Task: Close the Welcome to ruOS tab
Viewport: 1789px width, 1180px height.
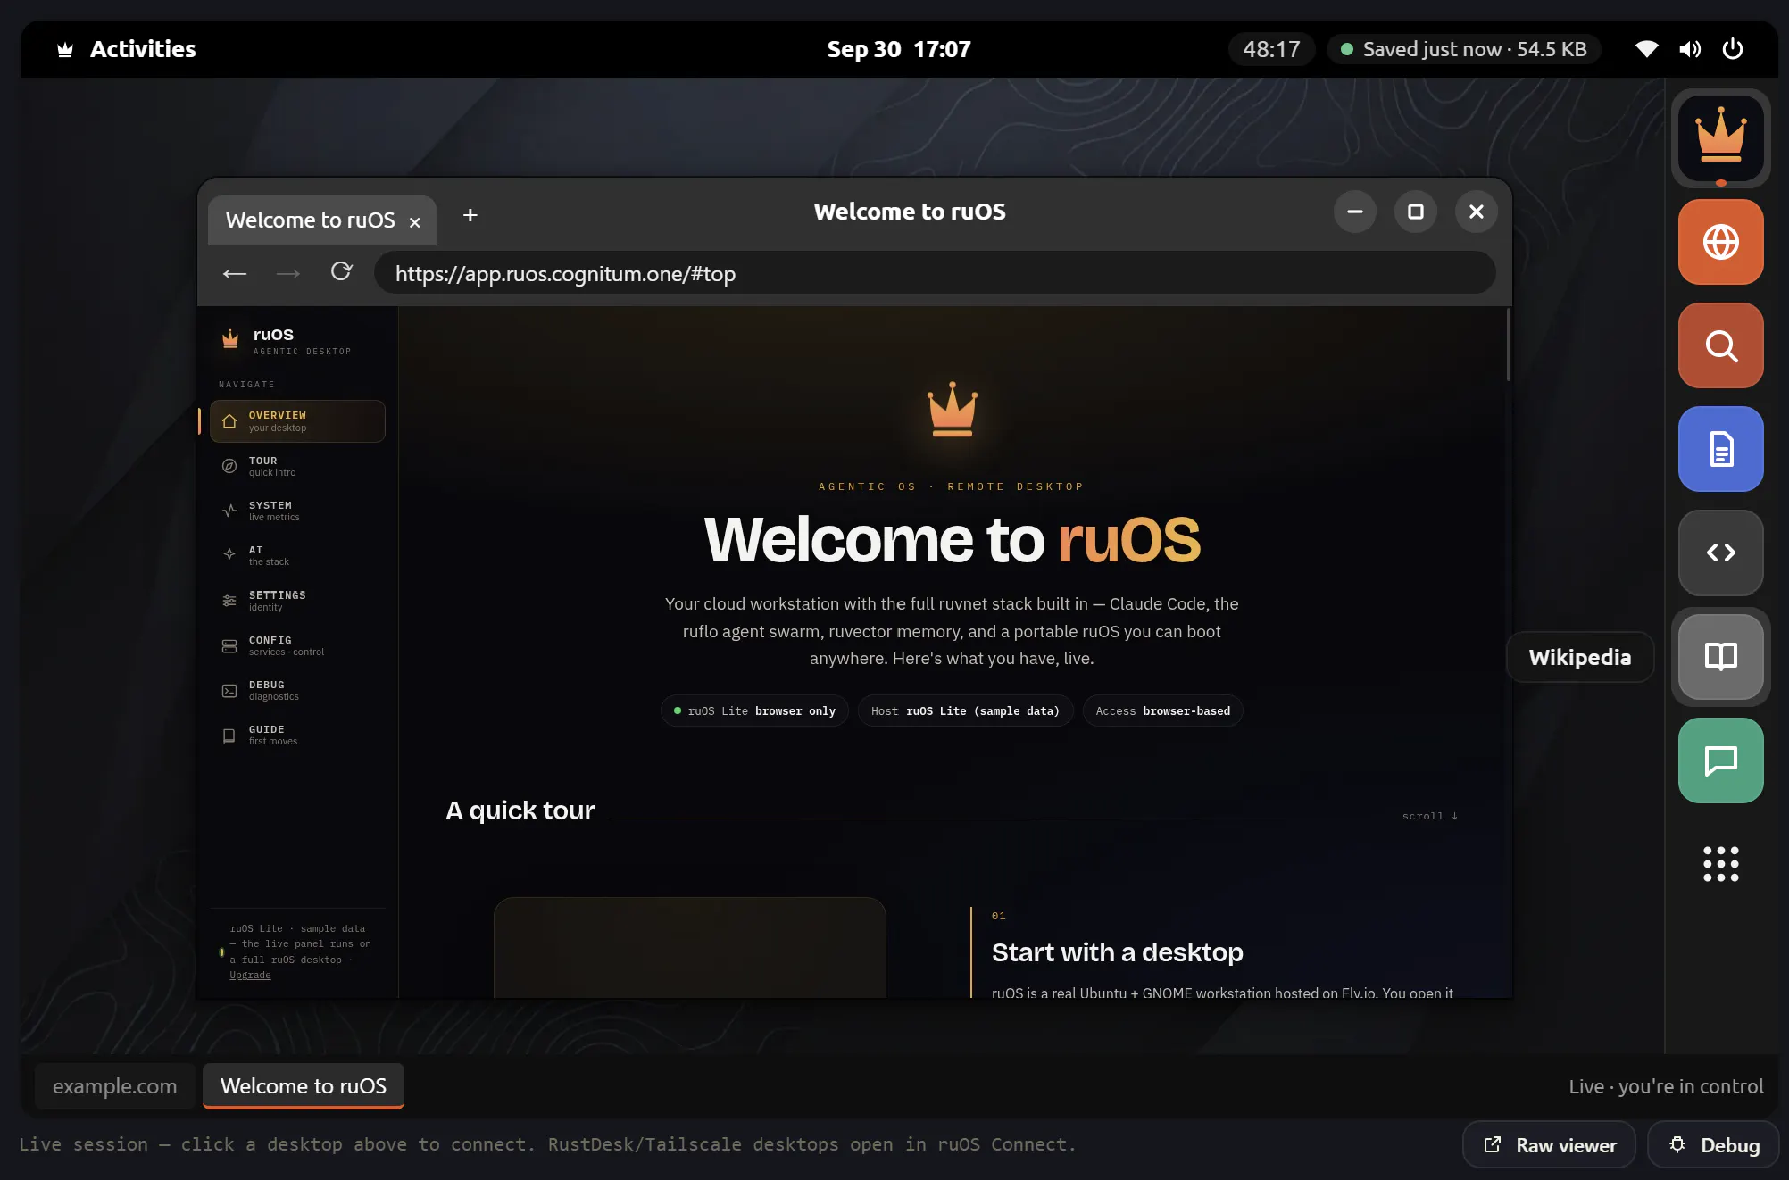Action: coord(414,221)
